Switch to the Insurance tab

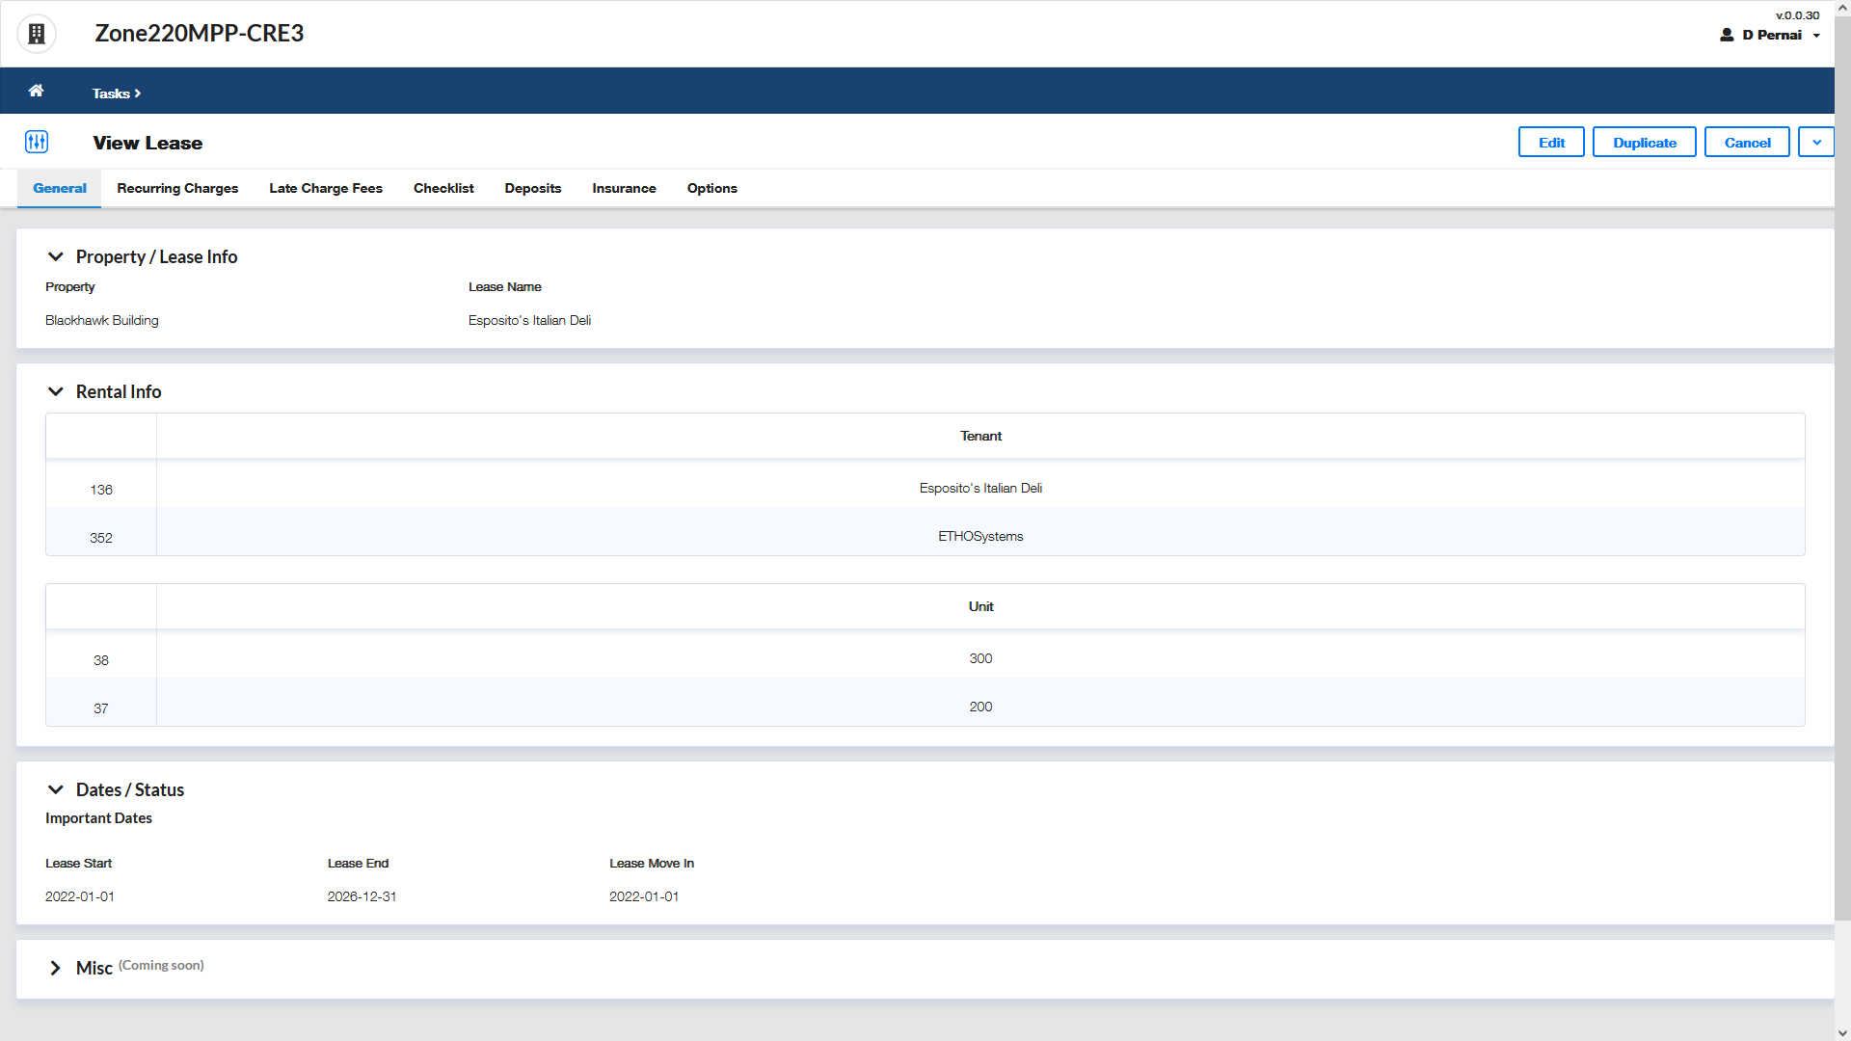(x=624, y=188)
